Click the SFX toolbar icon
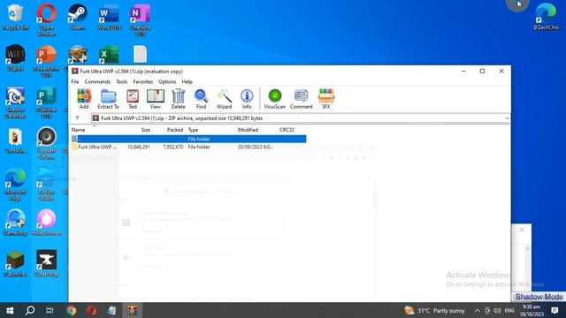This screenshot has height=318, width=566. point(326,99)
